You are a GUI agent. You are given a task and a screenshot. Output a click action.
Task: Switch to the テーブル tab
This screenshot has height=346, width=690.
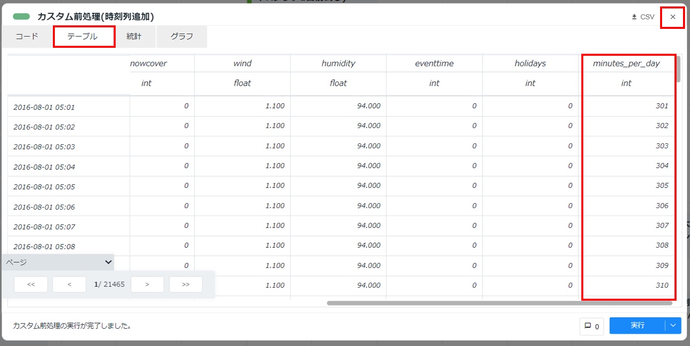click(x=83, y=36)
